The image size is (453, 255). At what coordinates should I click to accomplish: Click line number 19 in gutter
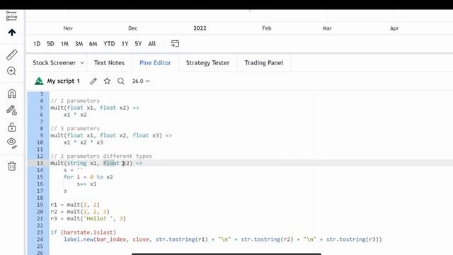click(x=40, y=205)
